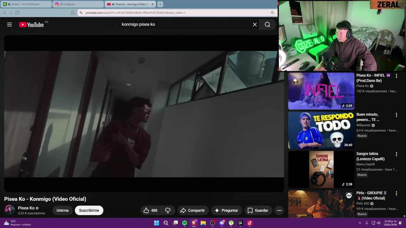This screenshot has height=228, width=406.
Task: Open uTorrent from the taskbar
Action: tap(231, 223)
